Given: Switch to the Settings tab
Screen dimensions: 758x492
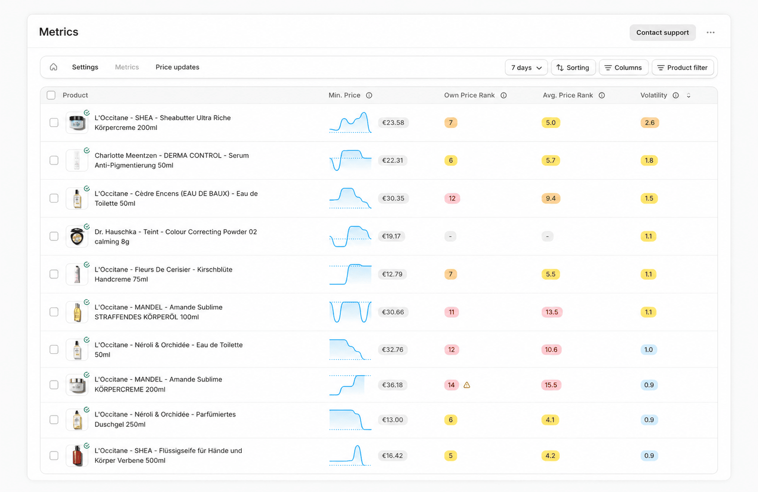Looking at the screenshot, I should (85, 67).
